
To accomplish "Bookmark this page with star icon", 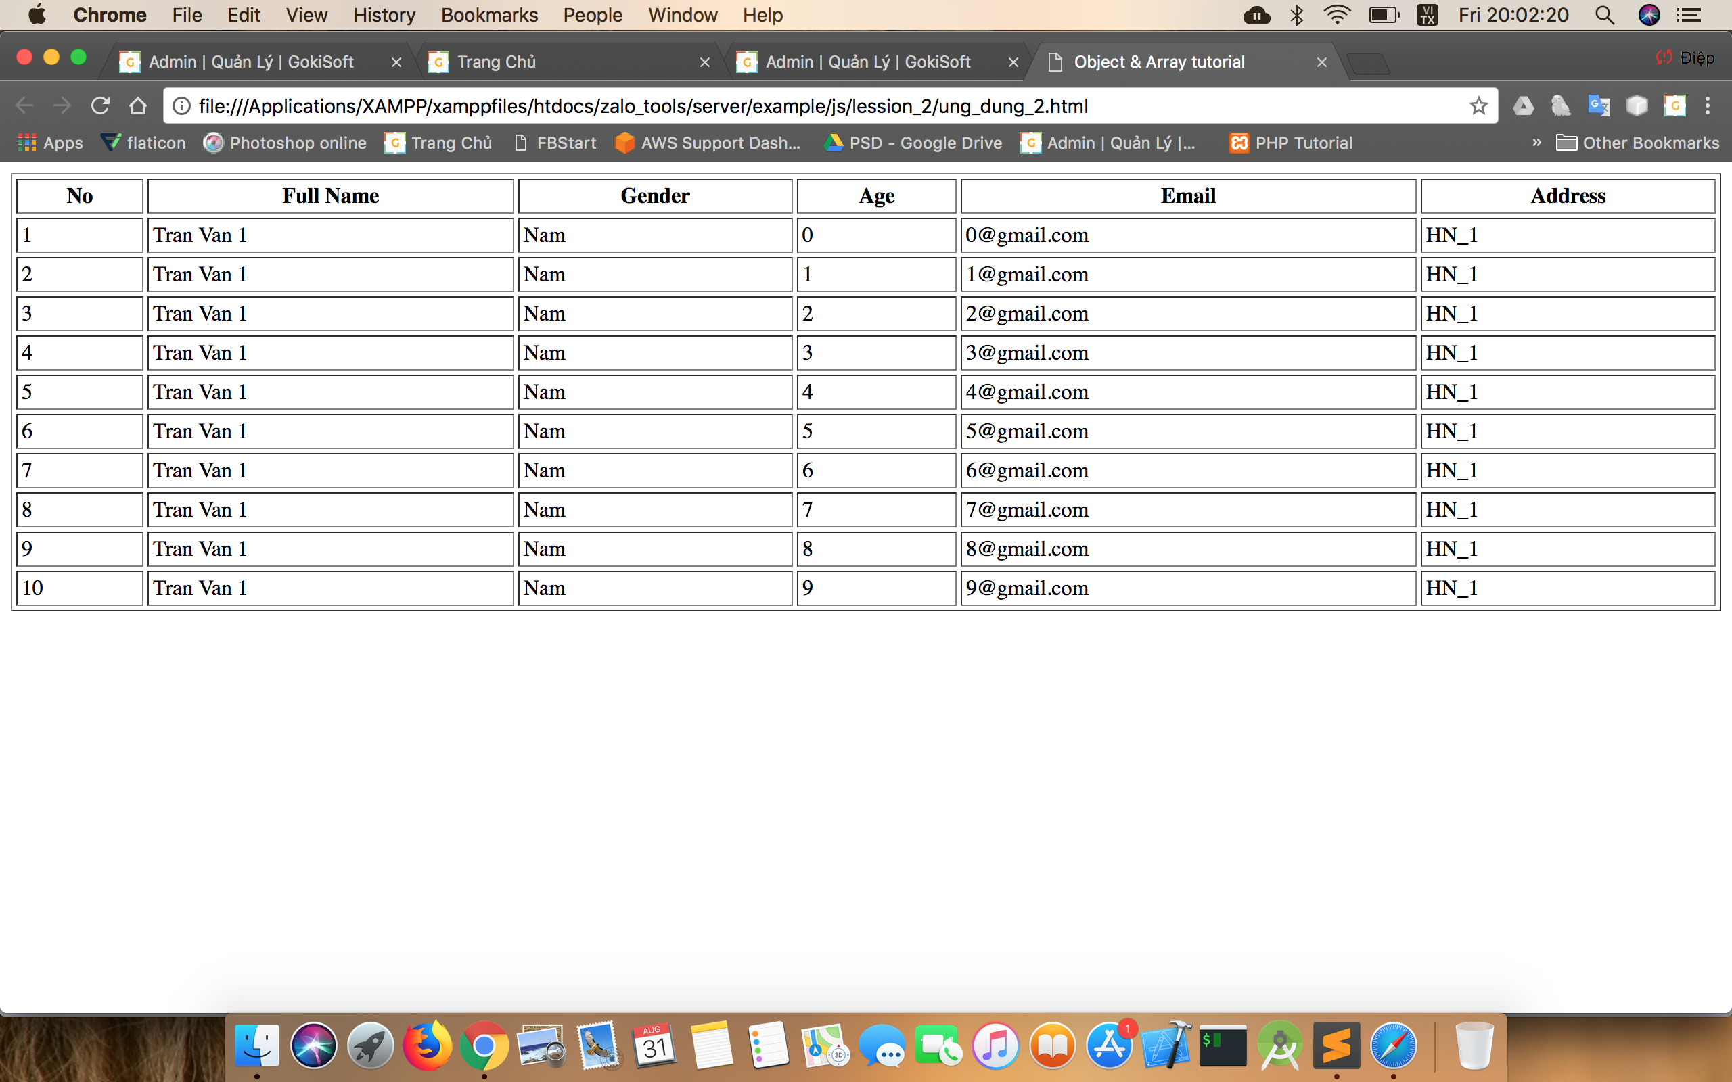I will point(1478,106).
